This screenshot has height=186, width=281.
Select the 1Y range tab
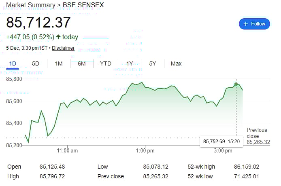click(x=130, y=63)
